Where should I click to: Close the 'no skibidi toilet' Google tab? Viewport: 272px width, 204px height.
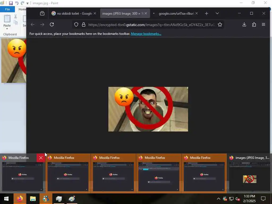pos(95,13)
